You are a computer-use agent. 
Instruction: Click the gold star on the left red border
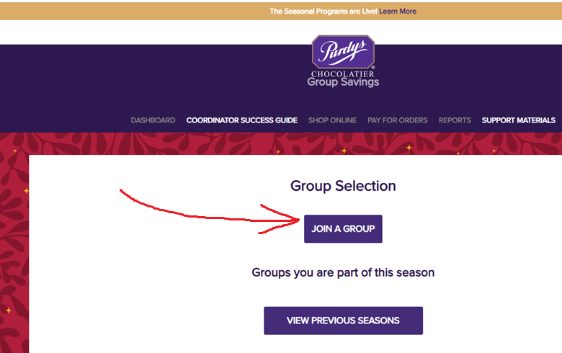pos(27,191)
